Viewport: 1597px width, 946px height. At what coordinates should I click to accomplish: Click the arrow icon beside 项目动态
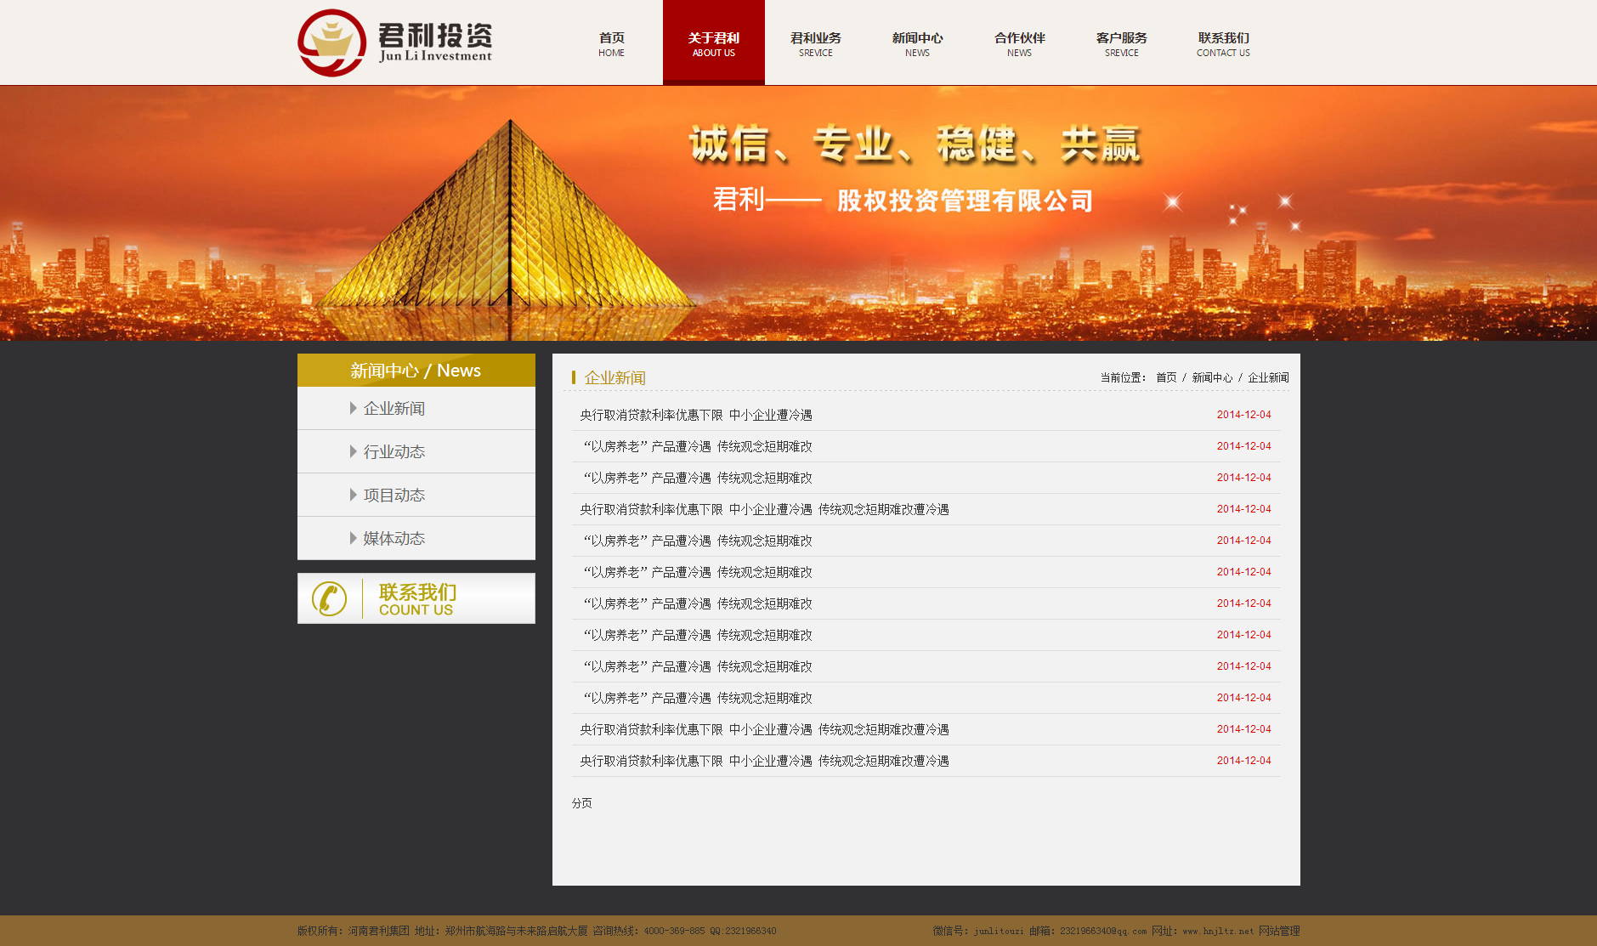pyautogui.click(x=353, y=495)
